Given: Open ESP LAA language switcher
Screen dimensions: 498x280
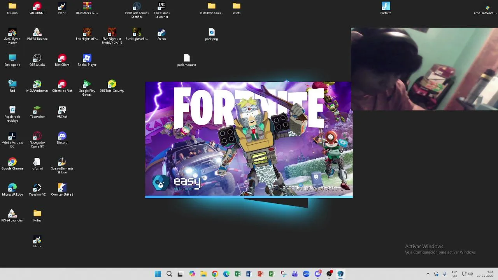Looking at the screenshot, I should [x=454, y=274].
